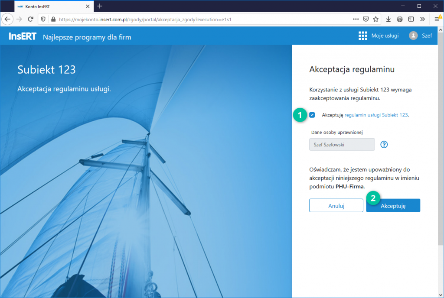Open the tracking protection shield icon
The width and height of the screenshot is (444, 298).
(43, 19)
